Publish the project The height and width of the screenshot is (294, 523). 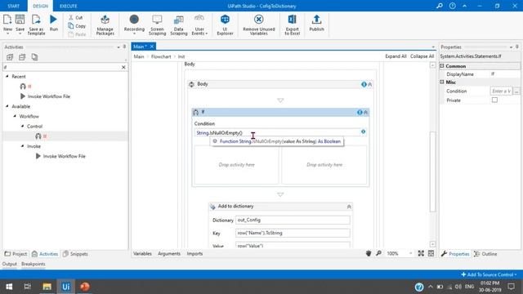click(316, 24)
